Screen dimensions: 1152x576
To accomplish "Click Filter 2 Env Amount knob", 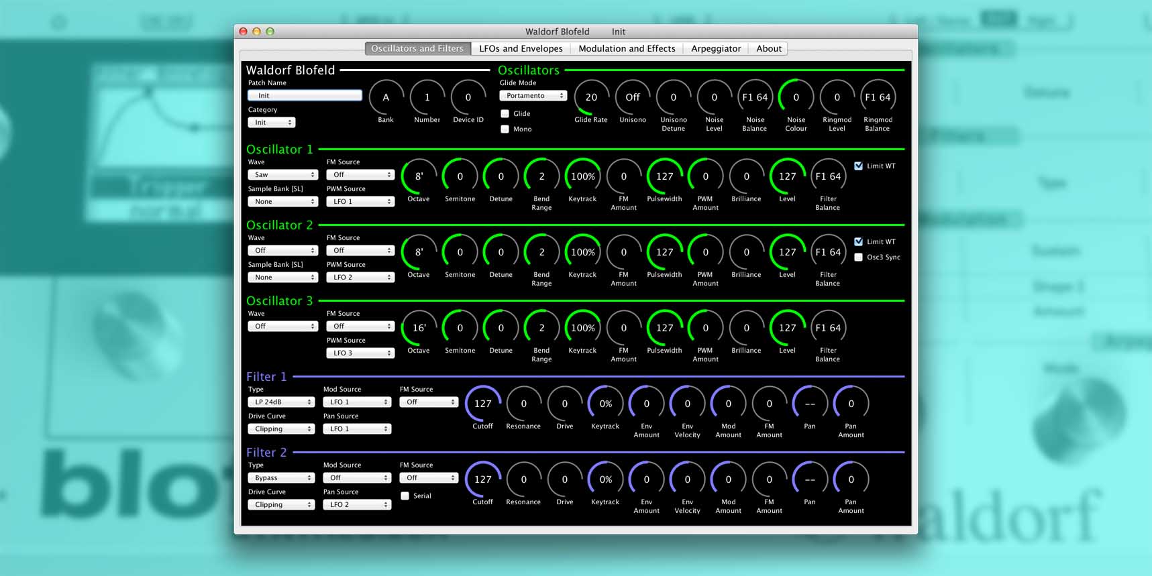I will click(647, 479).
